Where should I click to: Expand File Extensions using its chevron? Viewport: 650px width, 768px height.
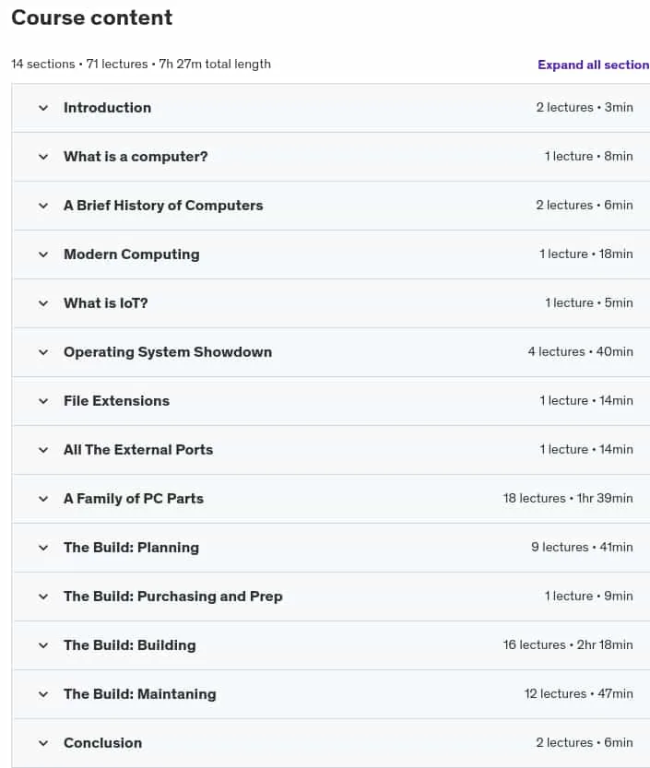tap(43, 401)
